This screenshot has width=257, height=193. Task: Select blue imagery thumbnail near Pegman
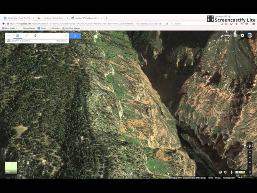click(x=237, y=172)
